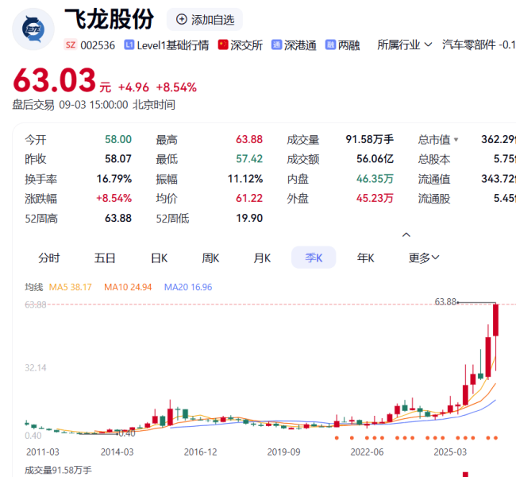Switch to the 分时 chart tab

pos(48,258)
